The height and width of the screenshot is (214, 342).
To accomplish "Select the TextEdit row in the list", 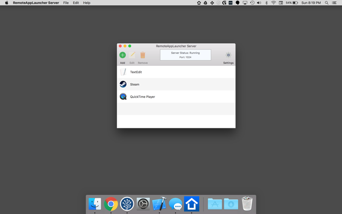I will [x=176, y=72].
